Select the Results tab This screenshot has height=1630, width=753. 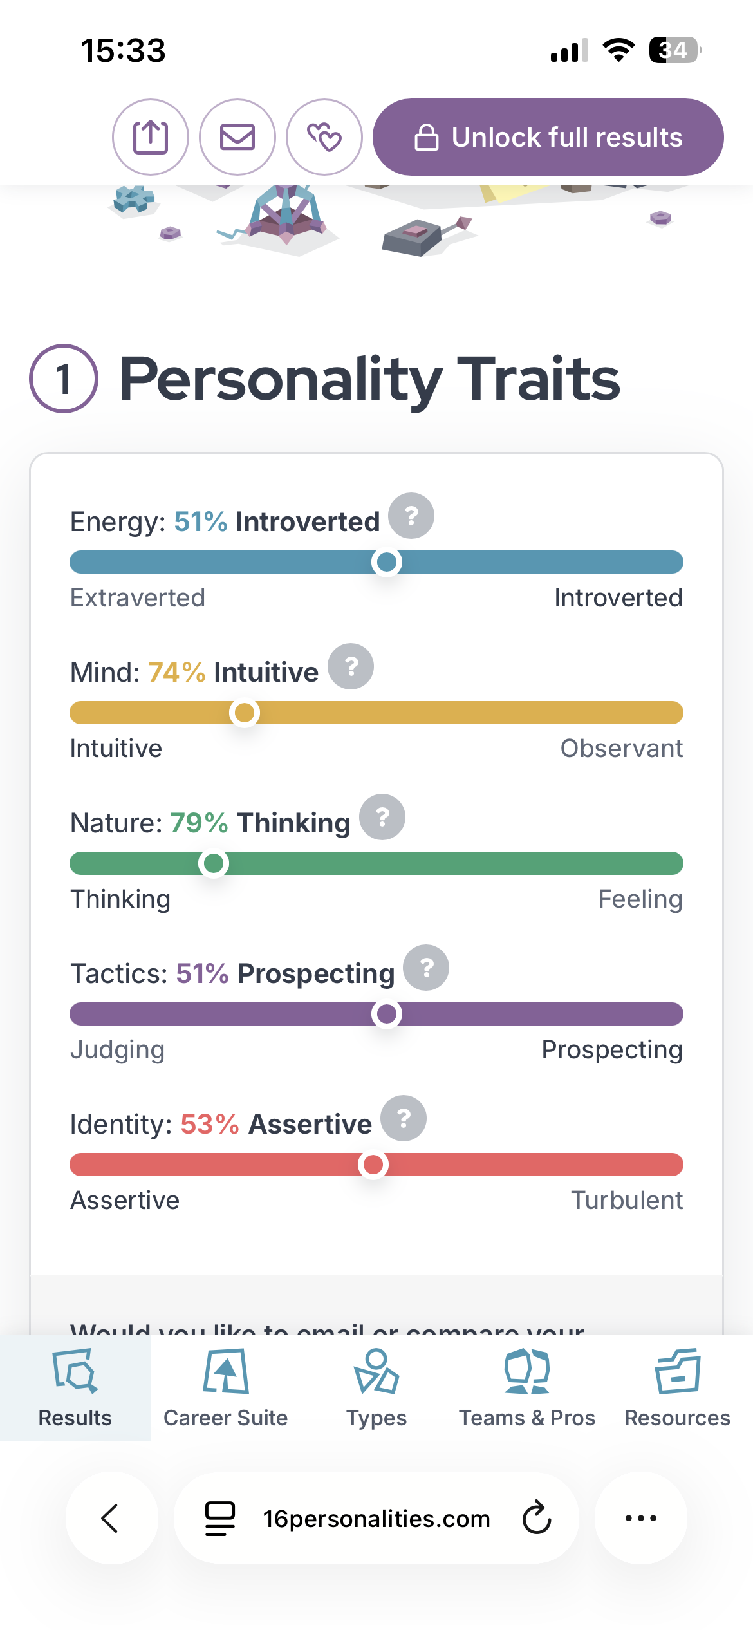(75, 1388)
